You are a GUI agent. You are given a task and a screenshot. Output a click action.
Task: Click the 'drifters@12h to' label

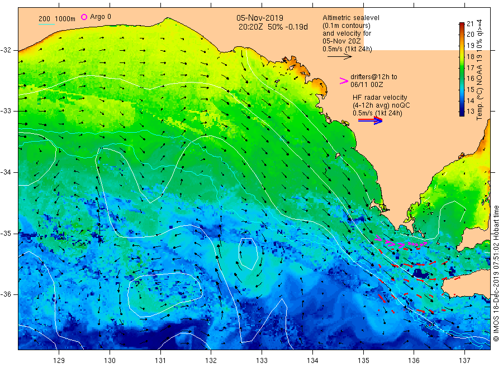[374, 77]
